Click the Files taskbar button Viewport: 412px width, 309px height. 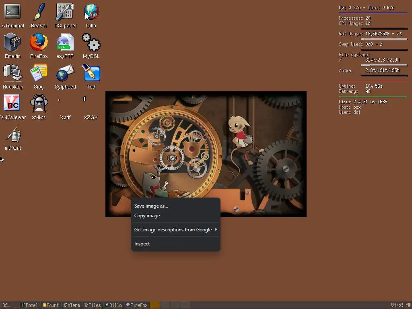coord(93,305)
